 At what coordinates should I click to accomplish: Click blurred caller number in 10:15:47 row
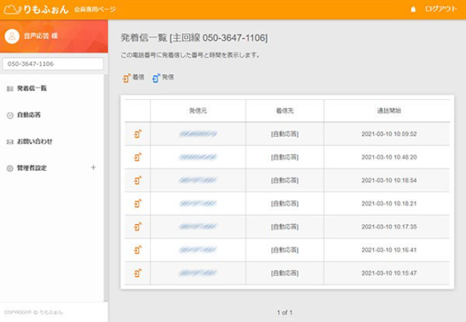click(x=198, y=273)
